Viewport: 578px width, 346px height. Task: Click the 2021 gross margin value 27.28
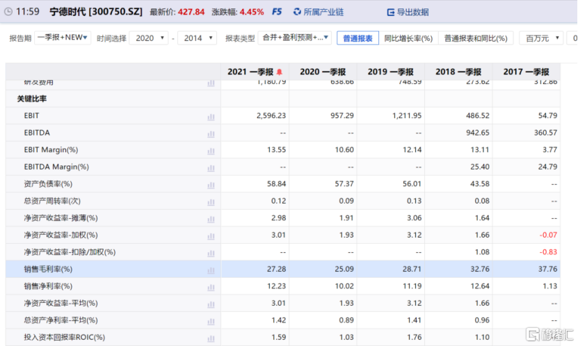[x=276, y=269]
